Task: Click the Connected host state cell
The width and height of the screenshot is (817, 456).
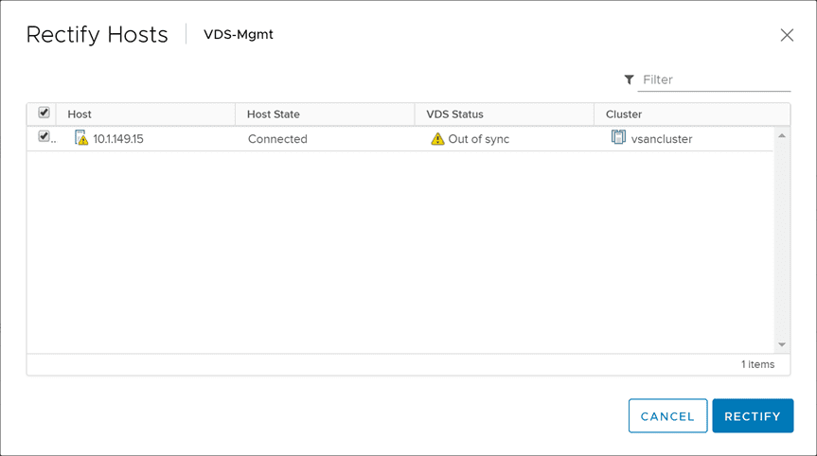Action: pos(277,139)
